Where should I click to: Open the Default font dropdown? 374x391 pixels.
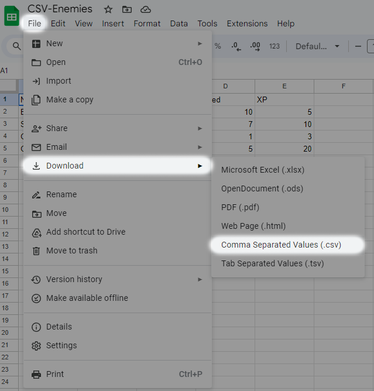(x=317, y=46)
